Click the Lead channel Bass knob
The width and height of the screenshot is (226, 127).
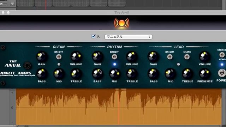click(153, 74)
